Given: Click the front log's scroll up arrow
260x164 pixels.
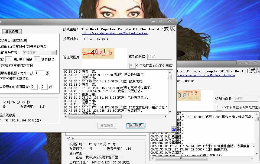Looking at the screenshot, I should 170,72.
